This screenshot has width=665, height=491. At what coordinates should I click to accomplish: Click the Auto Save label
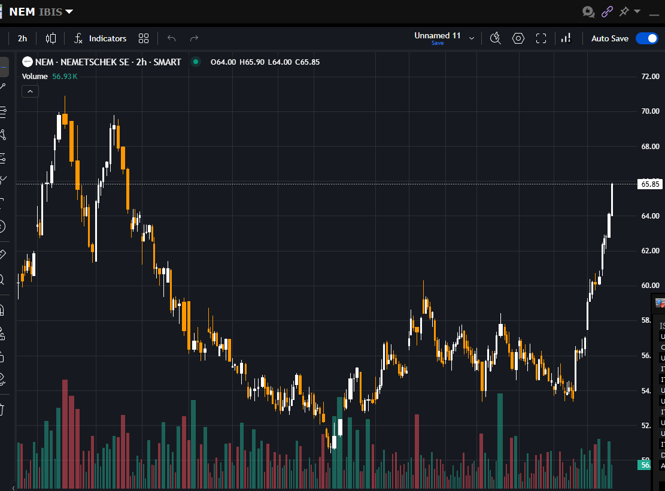[610, 38]
